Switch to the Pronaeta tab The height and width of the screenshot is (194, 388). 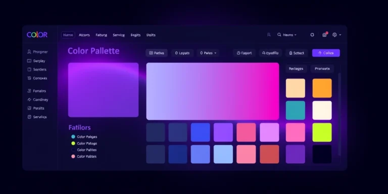pos(322,69)
